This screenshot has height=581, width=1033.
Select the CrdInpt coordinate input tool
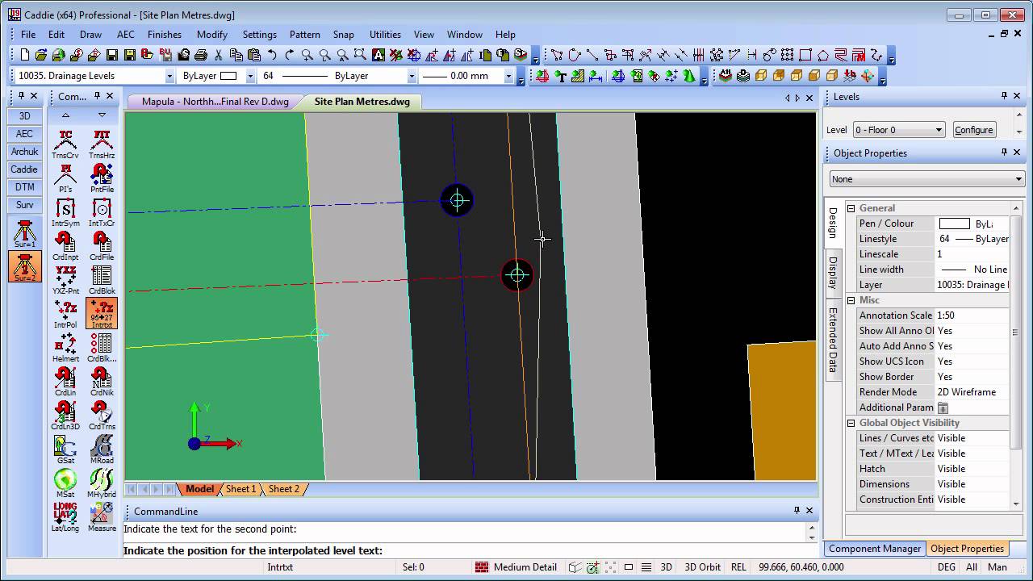65,245
